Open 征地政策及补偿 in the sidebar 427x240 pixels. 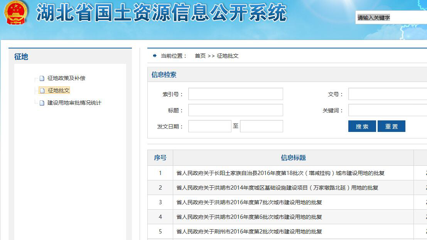tap(66, 78)
